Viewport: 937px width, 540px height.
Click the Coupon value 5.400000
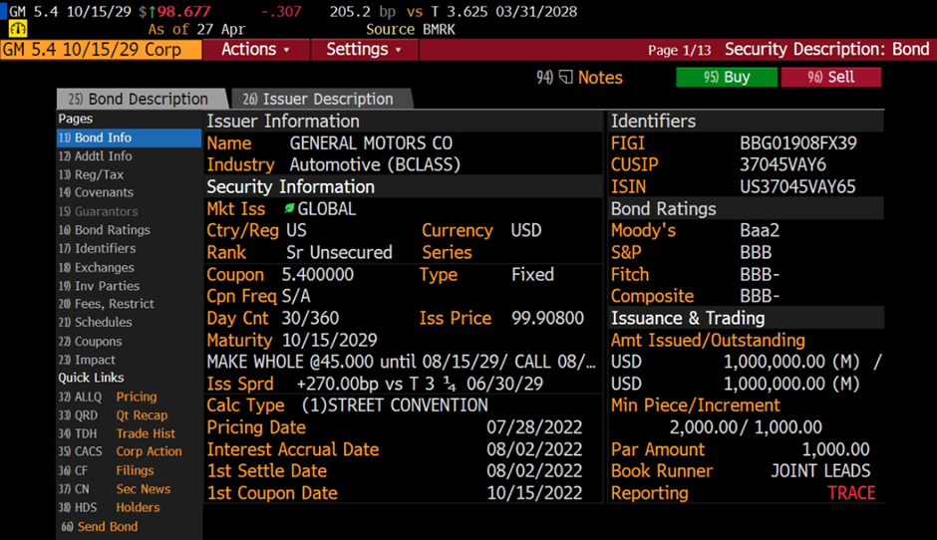317,274
